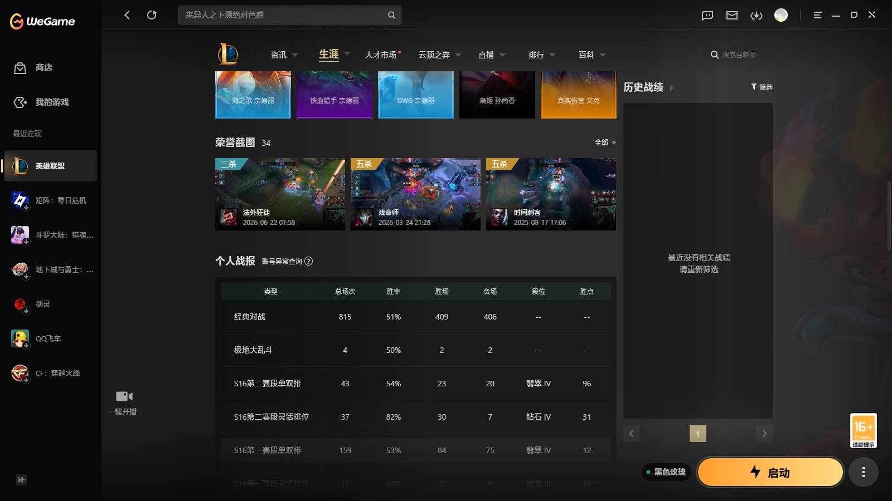Select 矩阵：零日危机 game in sidebar
Image resolution: width=892 pixels, height=501 pixels.
coord(51,200)
